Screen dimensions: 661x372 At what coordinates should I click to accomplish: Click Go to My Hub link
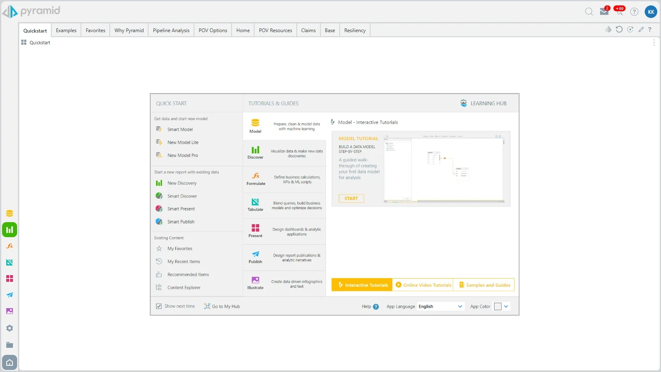pyautogui.click(x=222, y=306)
